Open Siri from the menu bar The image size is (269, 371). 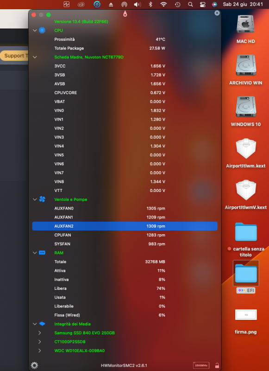coord(214,4)
